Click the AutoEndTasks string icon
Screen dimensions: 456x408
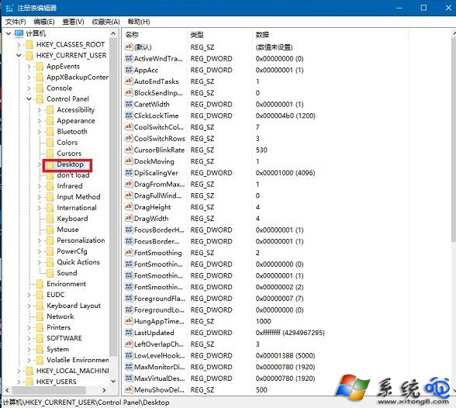coord(129,81)
